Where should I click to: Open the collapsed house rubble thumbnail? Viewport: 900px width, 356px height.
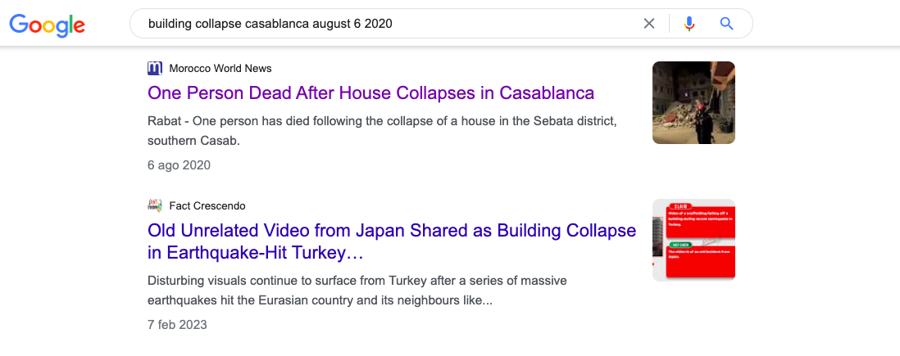[693, 102]
